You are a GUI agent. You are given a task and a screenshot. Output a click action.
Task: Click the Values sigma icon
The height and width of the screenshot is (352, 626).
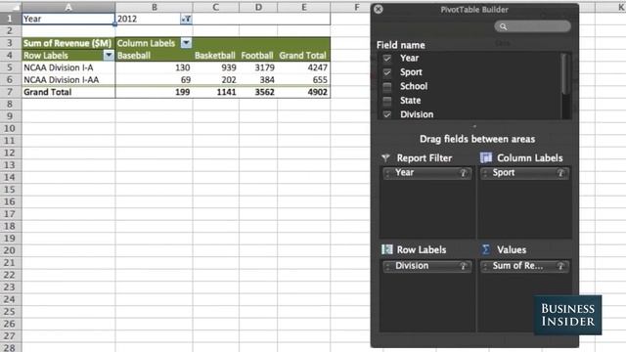(485, 249)
